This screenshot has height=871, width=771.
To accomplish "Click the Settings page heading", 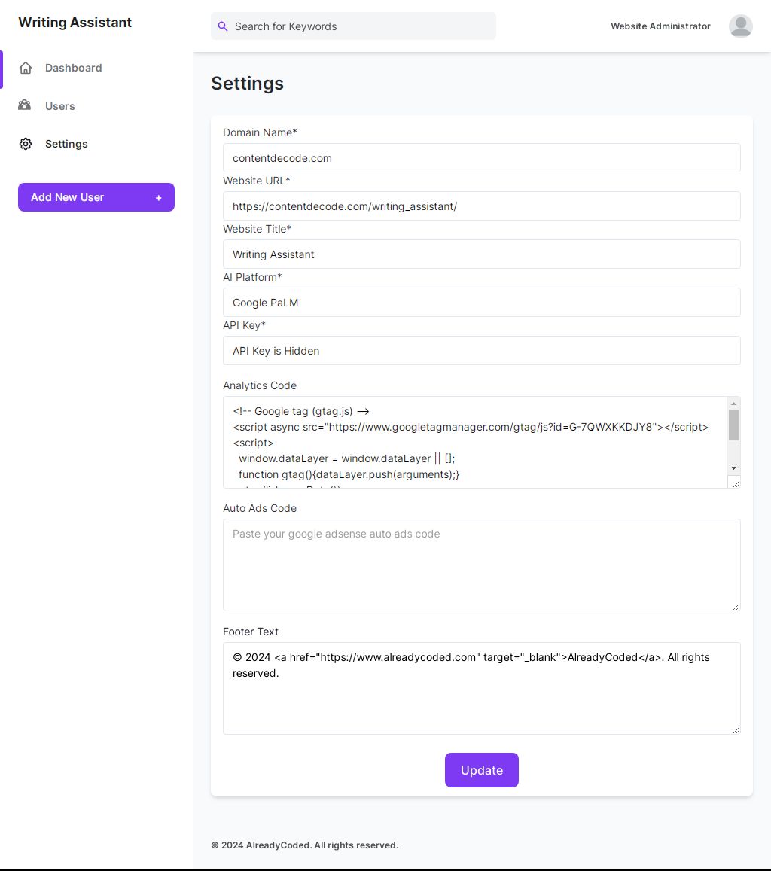I will click(247, 84).
